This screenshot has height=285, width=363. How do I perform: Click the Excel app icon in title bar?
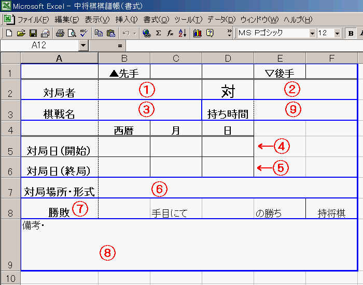(x=6, y=6)
